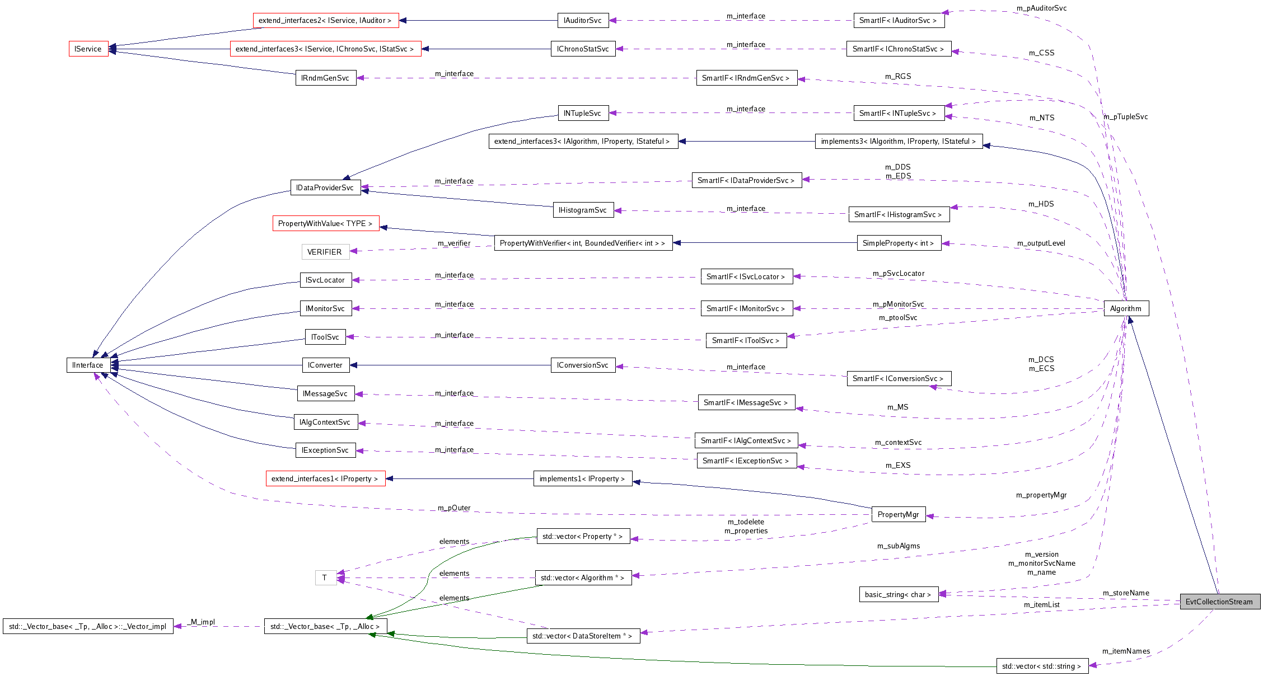Open the IChronoStatSvc node
The width and height of the screenshot is (1263, 676).
point(583,49)
